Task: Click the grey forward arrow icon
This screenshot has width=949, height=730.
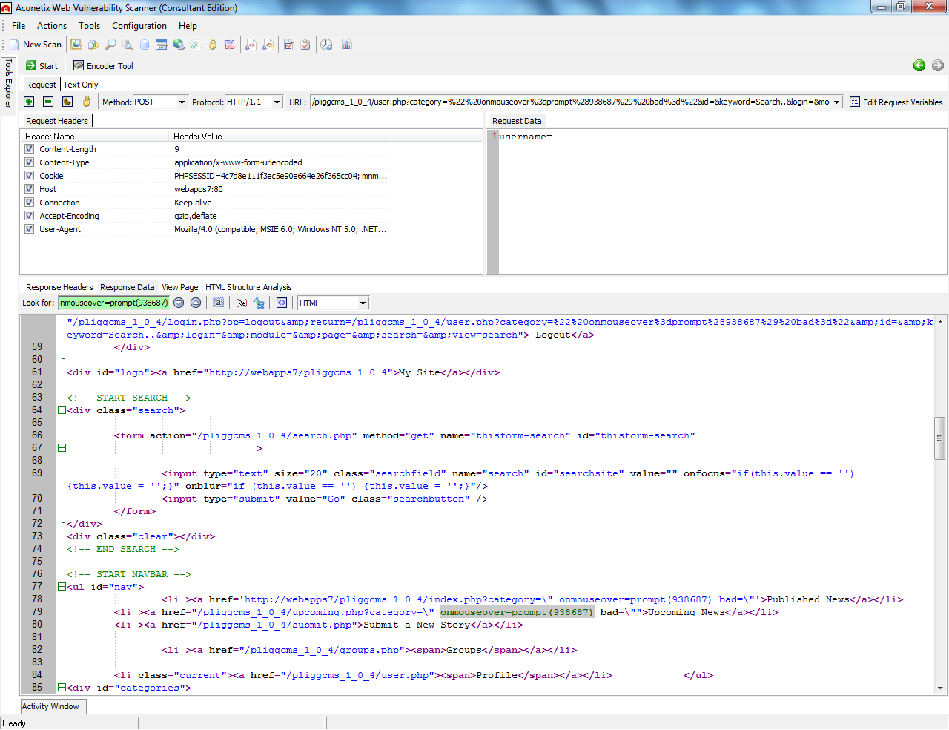Action: [938, 65]
